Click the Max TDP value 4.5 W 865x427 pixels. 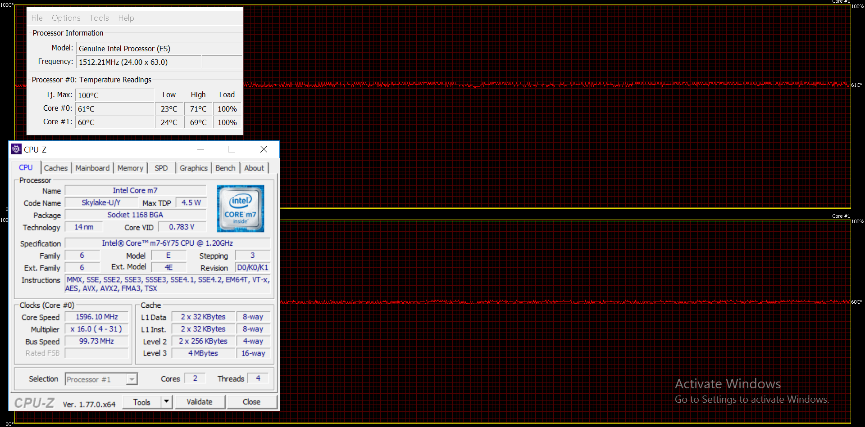click(x=191, y=202)
